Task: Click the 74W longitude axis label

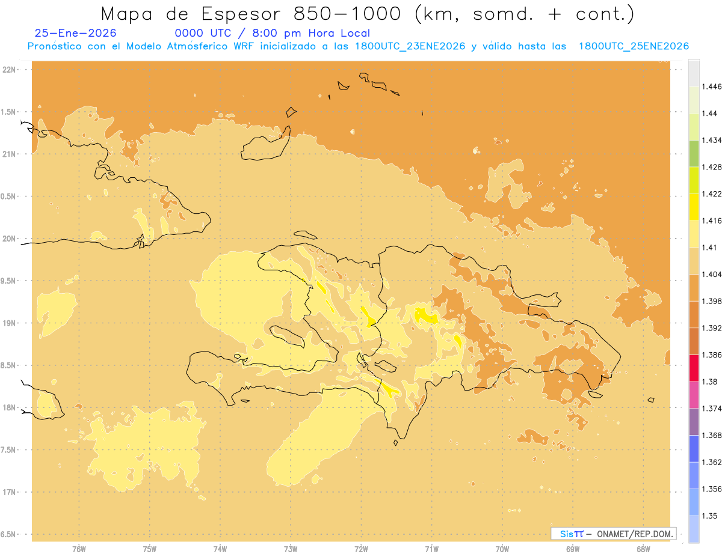Action: tap(220, 549)
